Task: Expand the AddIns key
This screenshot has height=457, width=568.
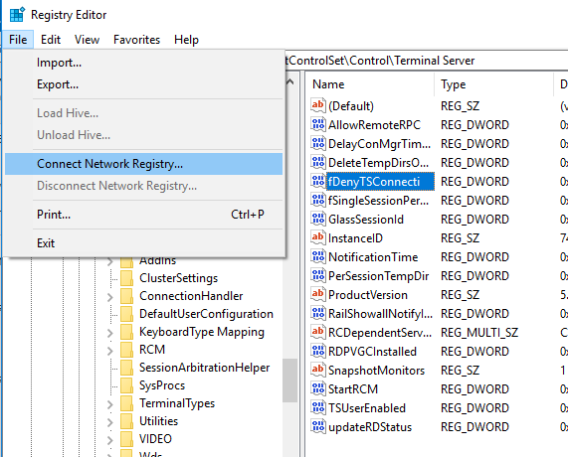Action: 110,261
